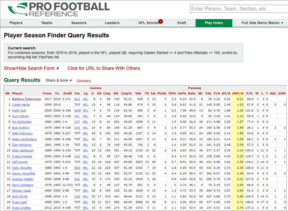Open the Teams menu
Image resolution: width=288 pixels, height=211 pixels.
[47, 23]
